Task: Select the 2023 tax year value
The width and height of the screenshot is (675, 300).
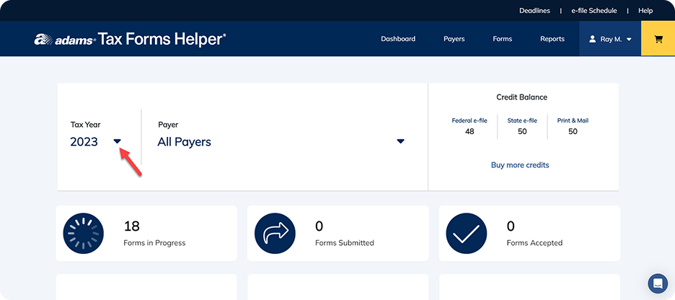Action: (x=84, y=141)
